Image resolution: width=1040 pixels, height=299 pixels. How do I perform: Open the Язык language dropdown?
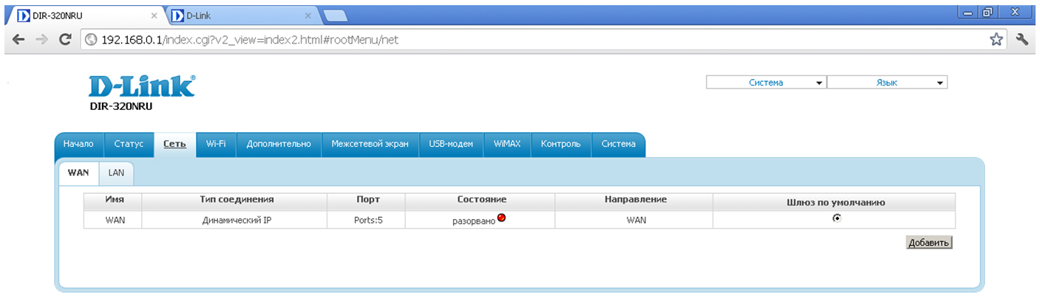coord(886,83)
